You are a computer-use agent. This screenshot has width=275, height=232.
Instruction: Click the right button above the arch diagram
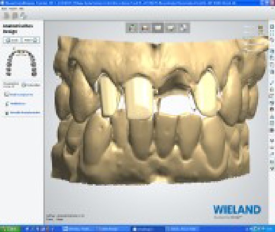pyautogui.click(x=31, y=40)
